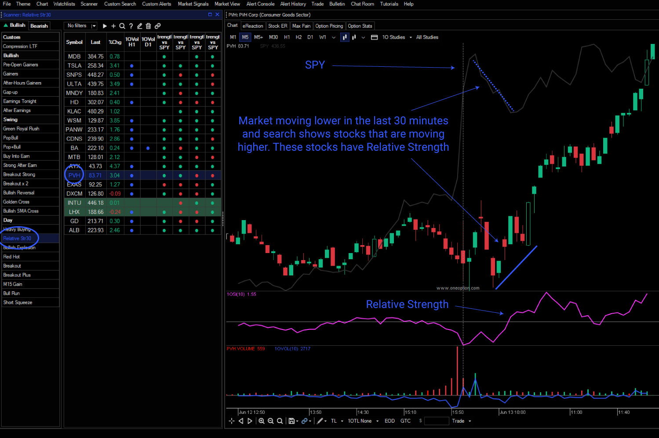
Task: Open the add filter plus icon
Action: click(113, 25)
